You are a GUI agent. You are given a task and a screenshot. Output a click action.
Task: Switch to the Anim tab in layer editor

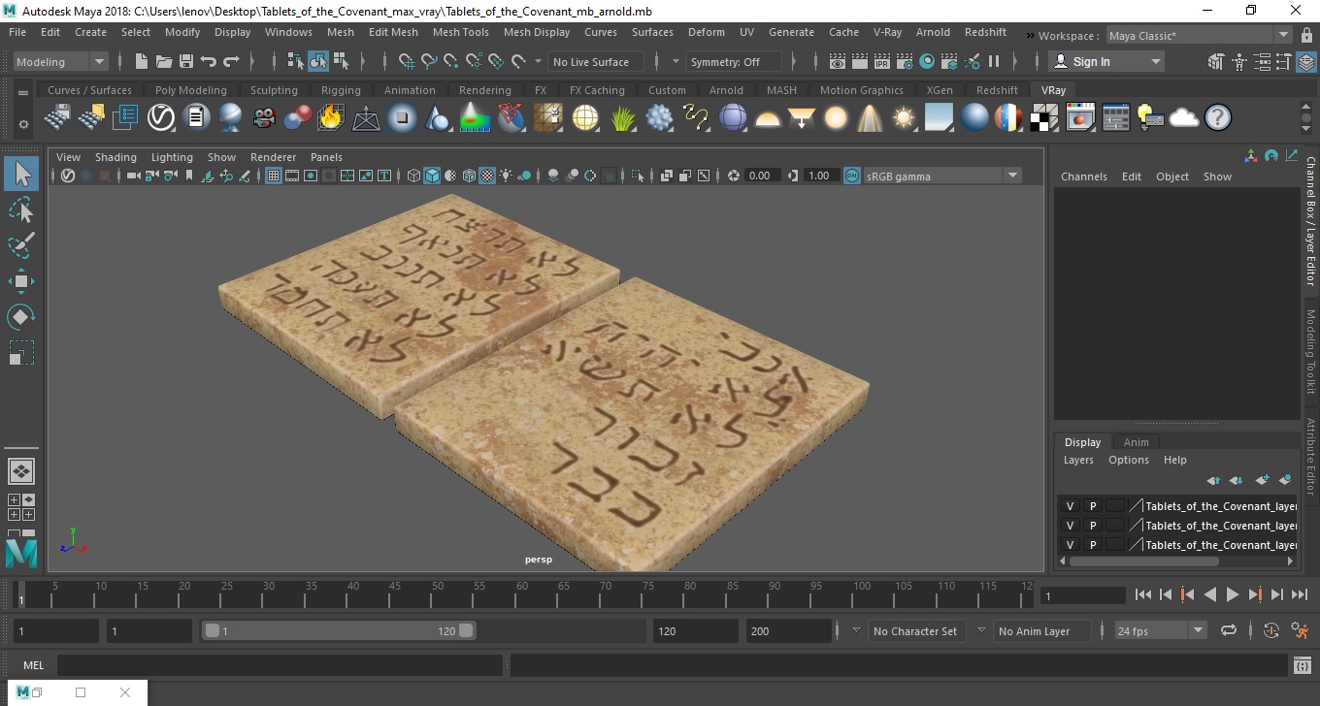point(1136,442)
